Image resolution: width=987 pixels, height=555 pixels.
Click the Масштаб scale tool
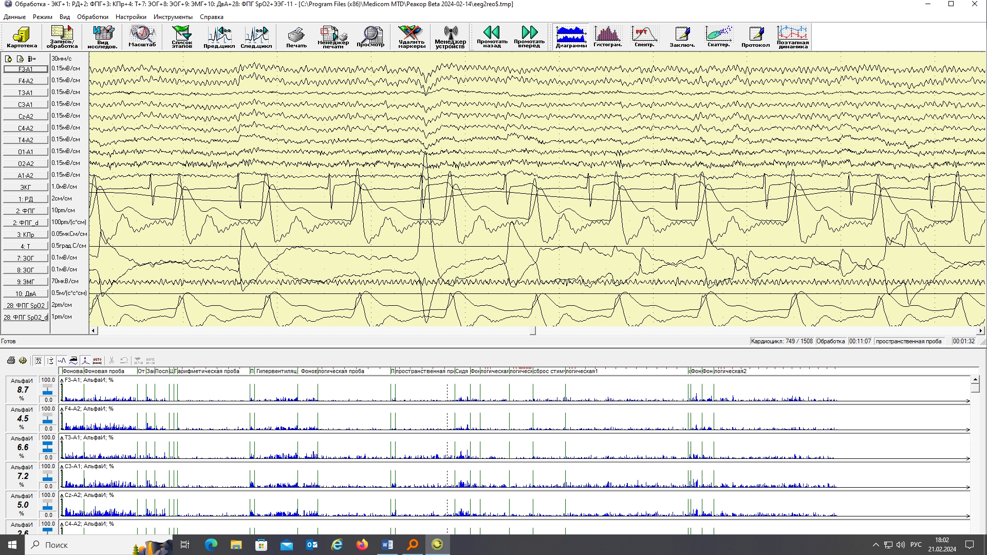coord(142,37)
